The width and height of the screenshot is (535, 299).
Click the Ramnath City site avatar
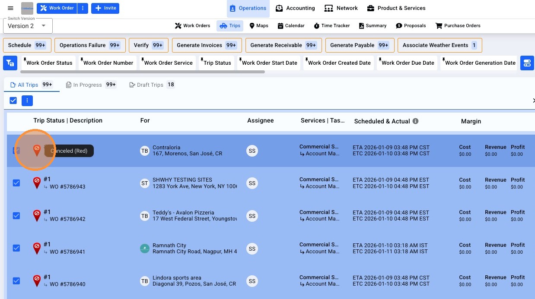[x=145, y=249]
